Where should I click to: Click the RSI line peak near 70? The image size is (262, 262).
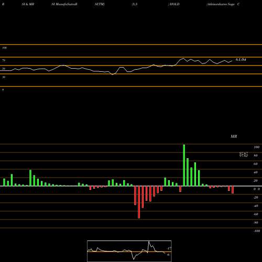pyautogui.click(x=183, y=58)
